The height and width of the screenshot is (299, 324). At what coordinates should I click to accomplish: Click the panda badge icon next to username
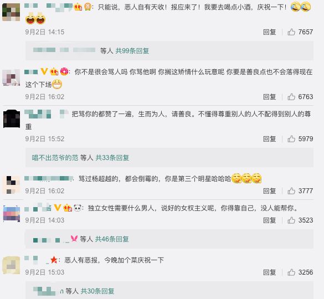pyautogui.click(x=78, y=208)
